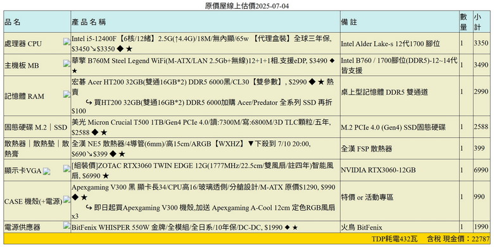Click the note 桌上型記憶體 DDR5 雙通道
This screenshot has height=247, width=494.
384,92
